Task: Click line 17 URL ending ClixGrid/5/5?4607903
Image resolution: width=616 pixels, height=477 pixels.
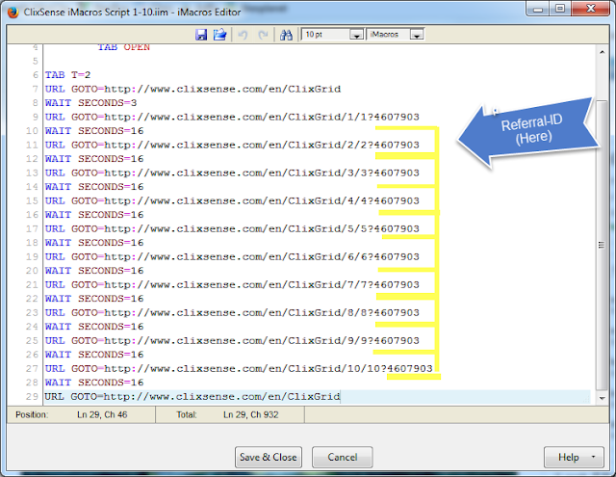Action: pos(232,228)
